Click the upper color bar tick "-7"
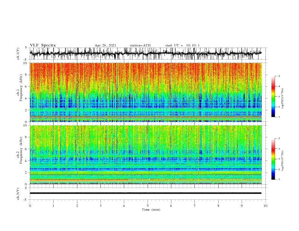Viewport: 299px width, 231px height. (x=278, y=117)
